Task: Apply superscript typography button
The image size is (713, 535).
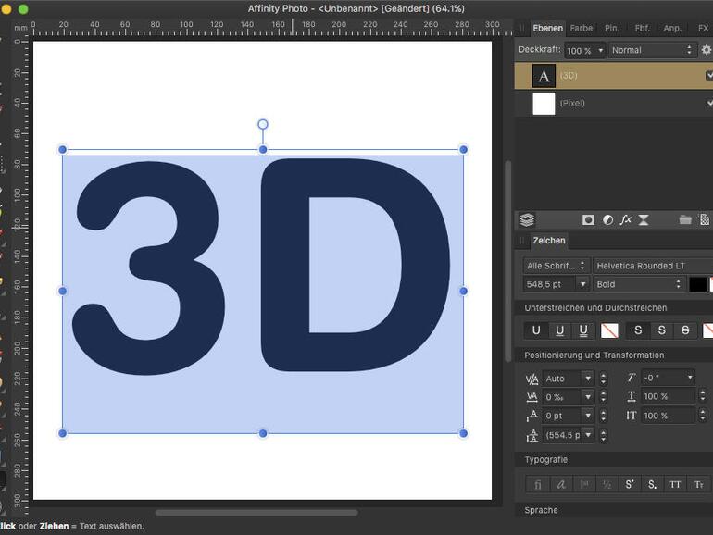Action: coord(630,484)
